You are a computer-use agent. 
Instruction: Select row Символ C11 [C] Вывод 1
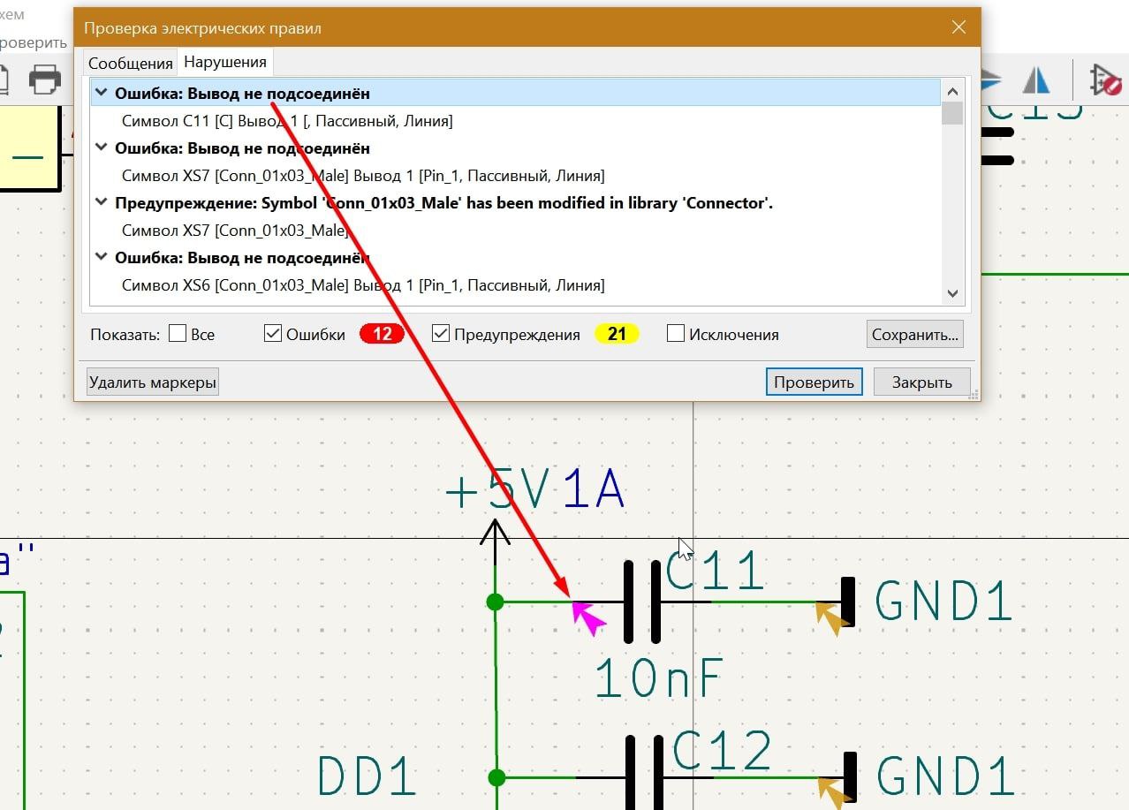point(516,120)
